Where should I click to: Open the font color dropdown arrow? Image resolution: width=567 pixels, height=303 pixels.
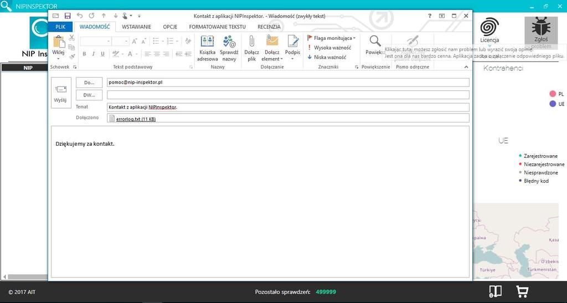tap(137, 54)
